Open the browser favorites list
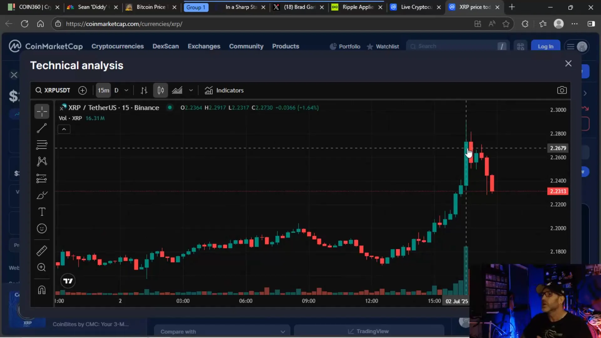 coord(543,24)
